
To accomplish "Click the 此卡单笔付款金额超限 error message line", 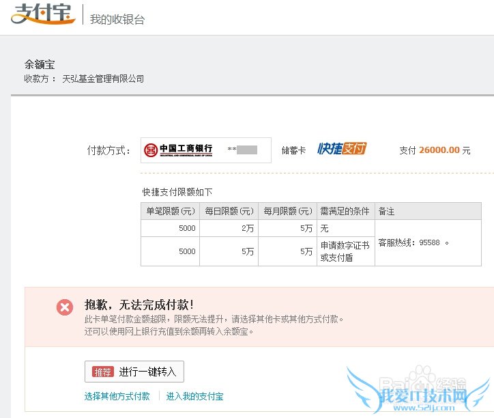I will [214, 319].
